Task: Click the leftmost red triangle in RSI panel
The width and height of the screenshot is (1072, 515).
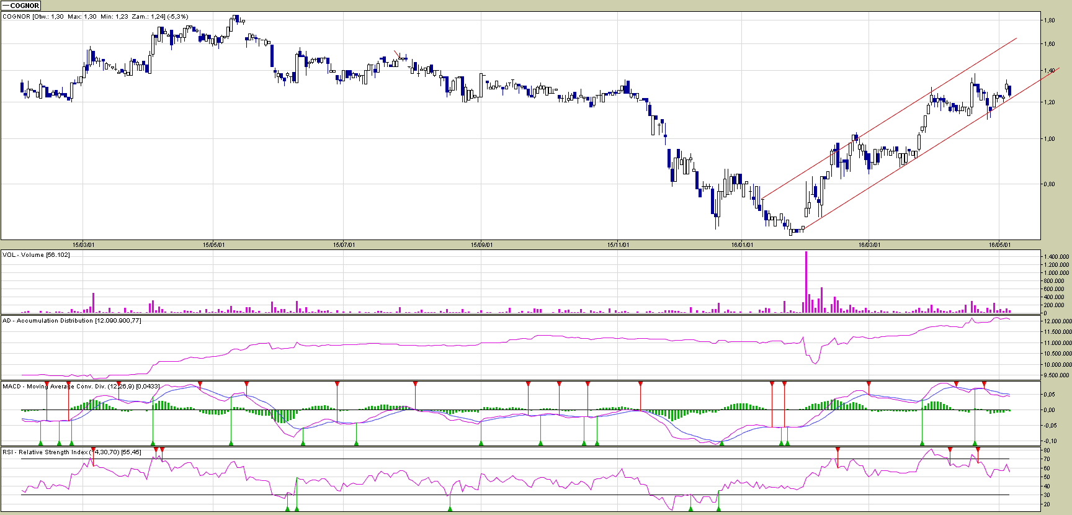Action: tap(93, 449)
